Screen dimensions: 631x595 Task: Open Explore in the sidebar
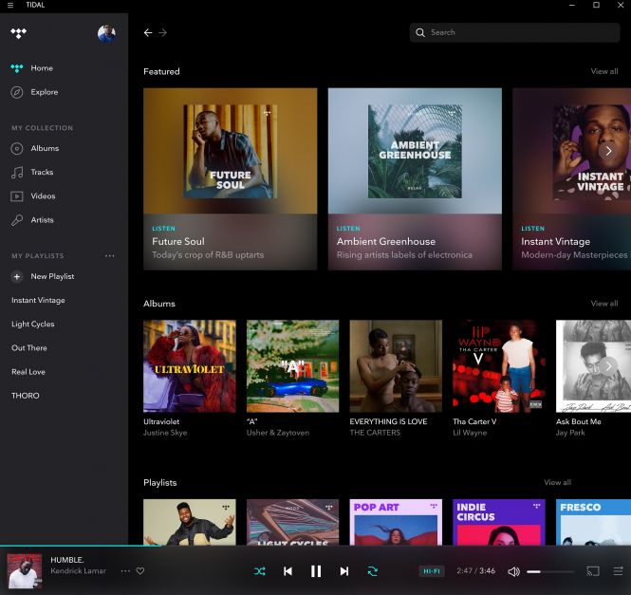tap(44, 92)
